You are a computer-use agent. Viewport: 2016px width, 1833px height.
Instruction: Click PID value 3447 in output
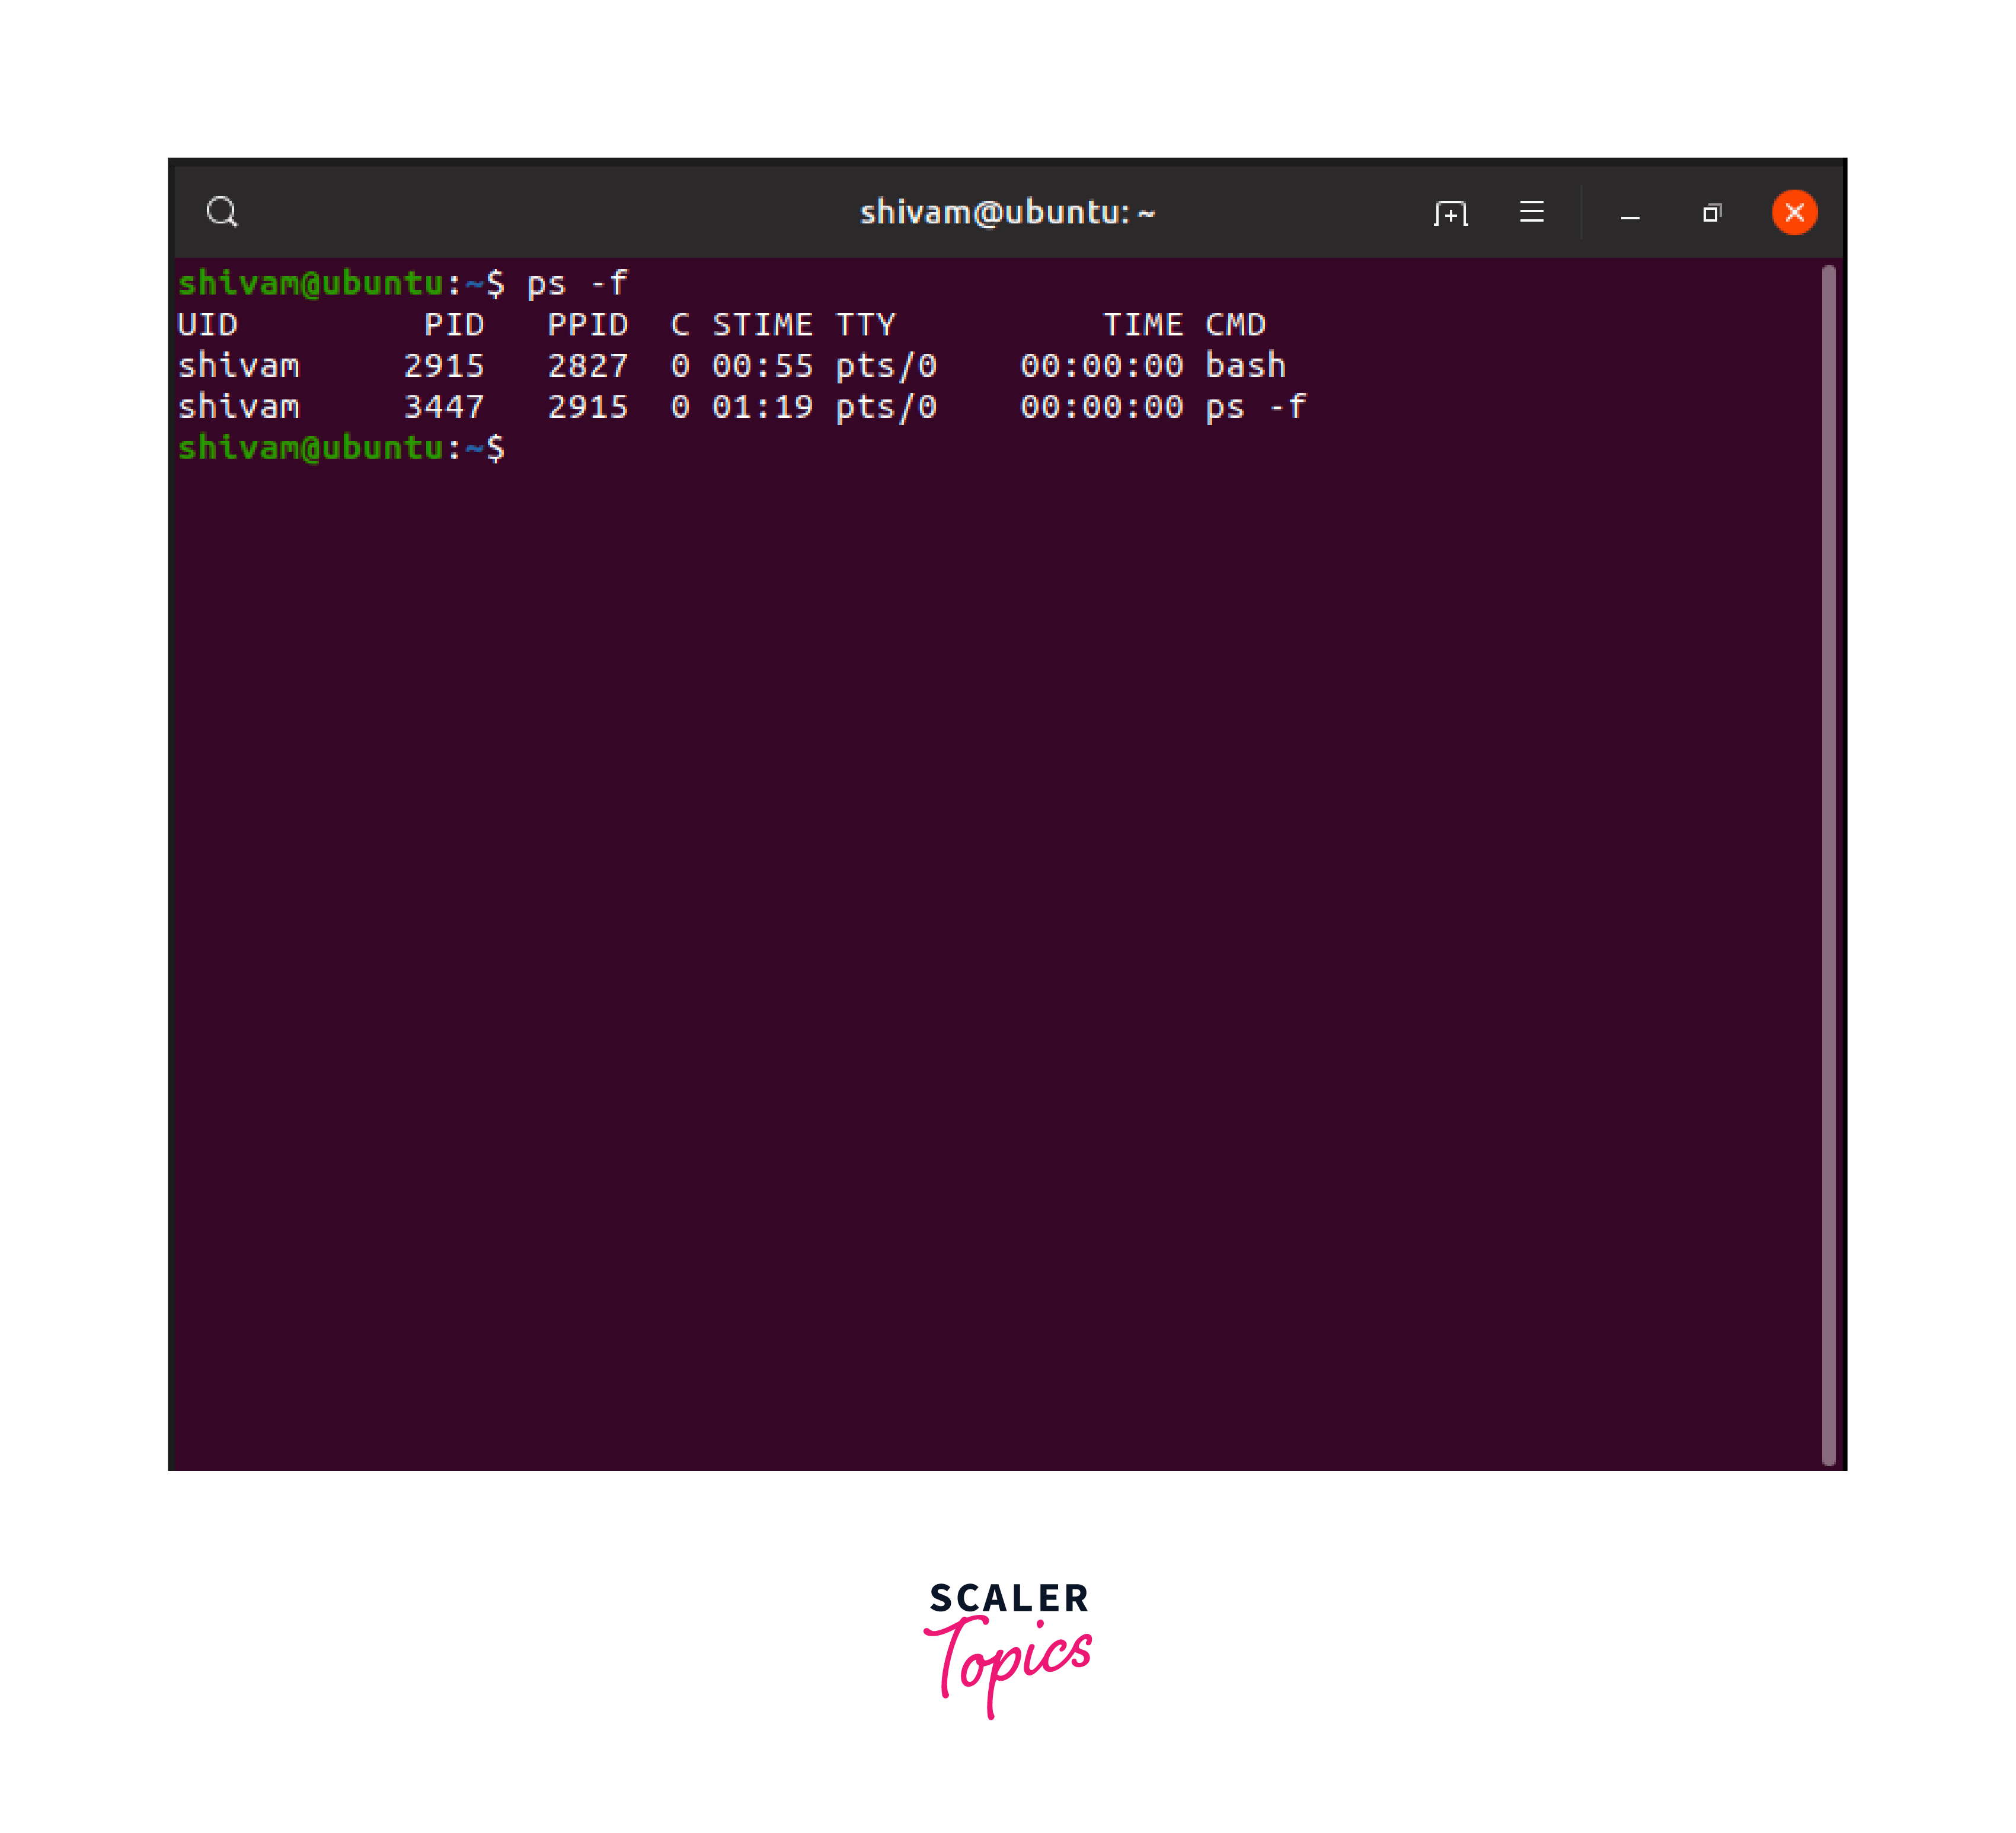[444, 407]
